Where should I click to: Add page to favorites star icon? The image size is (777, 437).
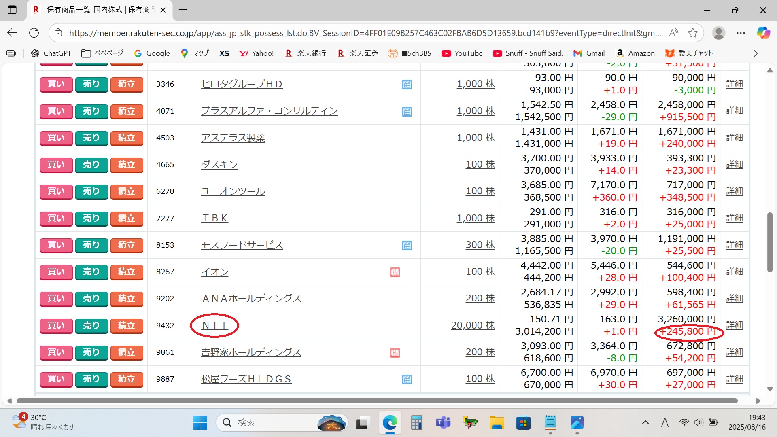coord(693,33)
